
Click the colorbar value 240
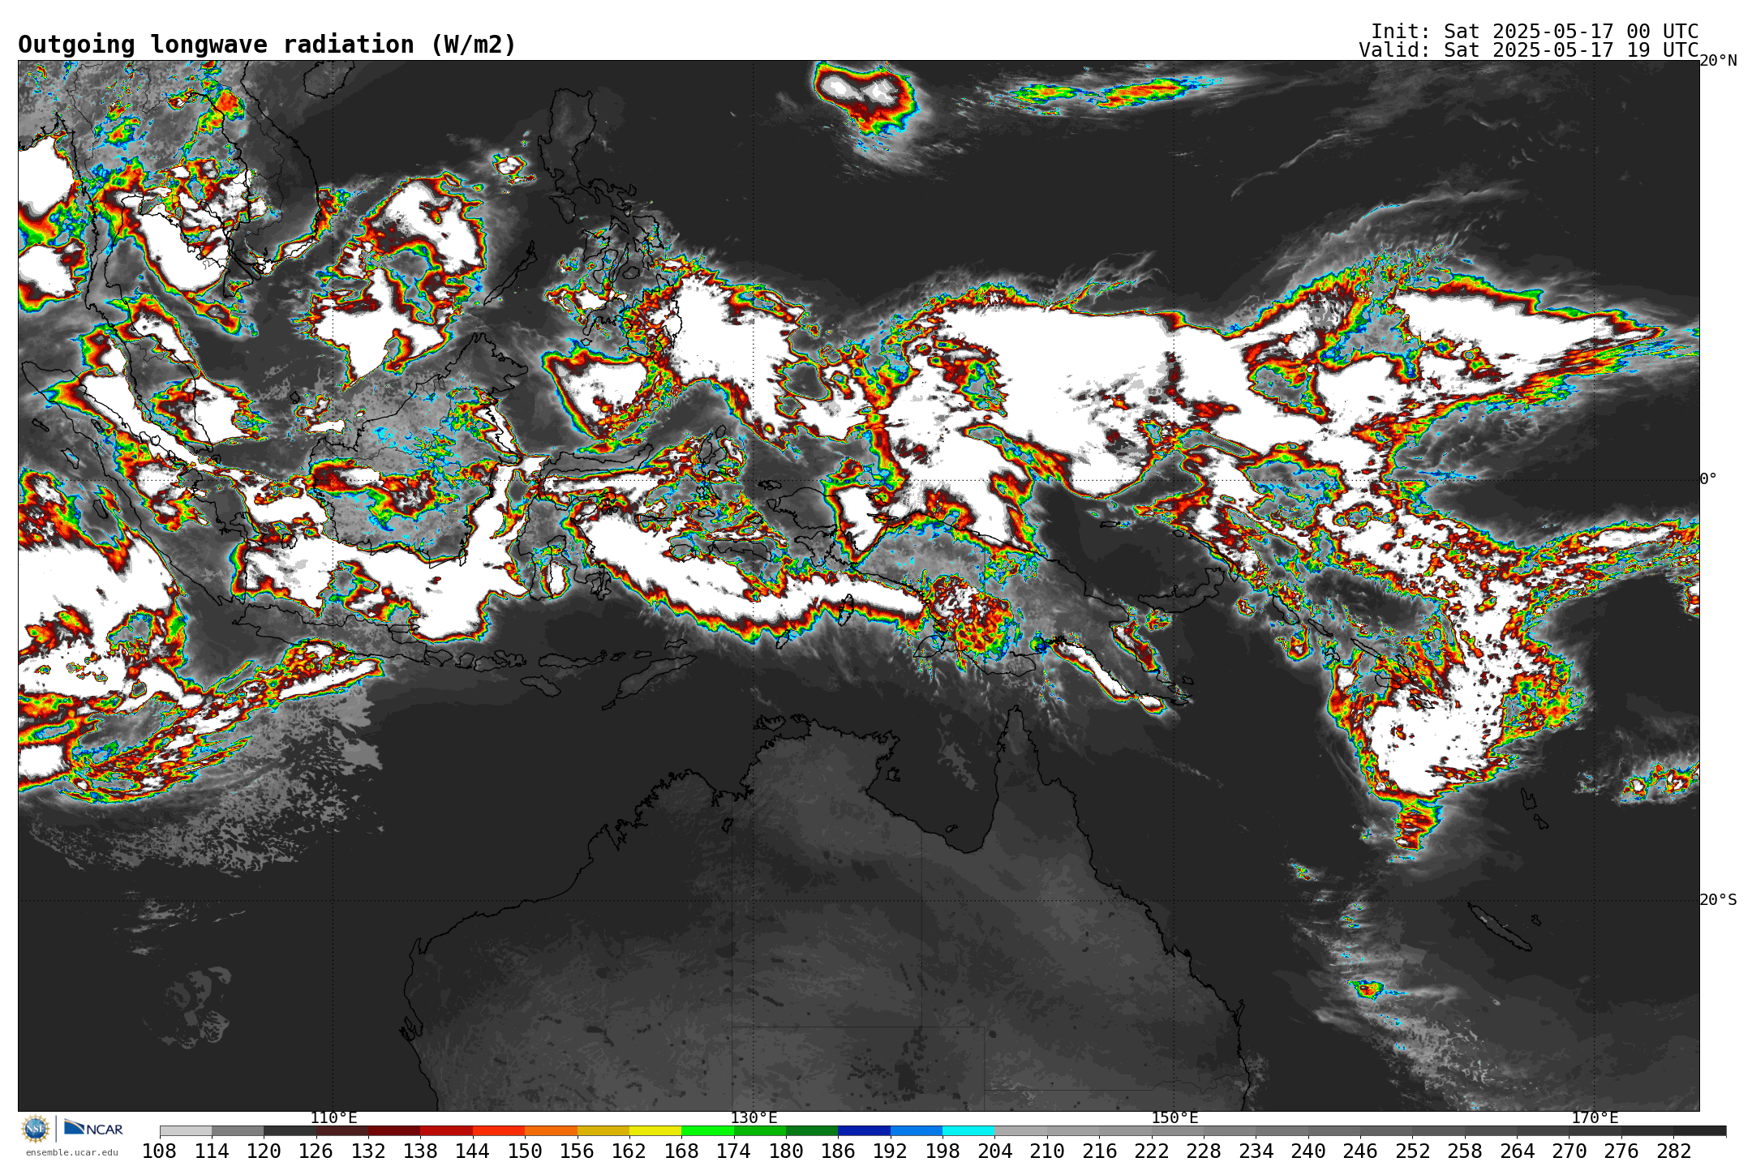point(1308,1151)
